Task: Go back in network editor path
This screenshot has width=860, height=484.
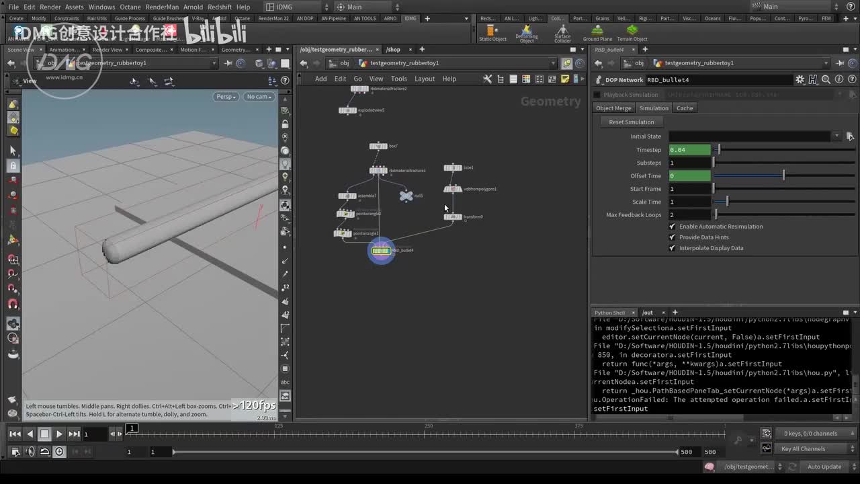Action: tap(304, 63)
